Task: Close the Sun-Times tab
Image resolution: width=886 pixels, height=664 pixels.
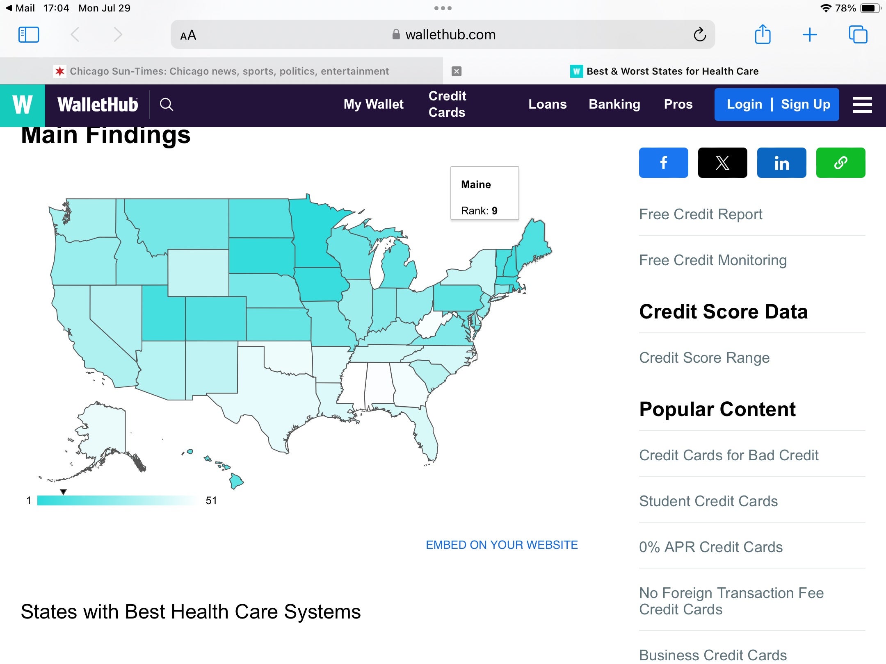Action: (x=457, y=71)
